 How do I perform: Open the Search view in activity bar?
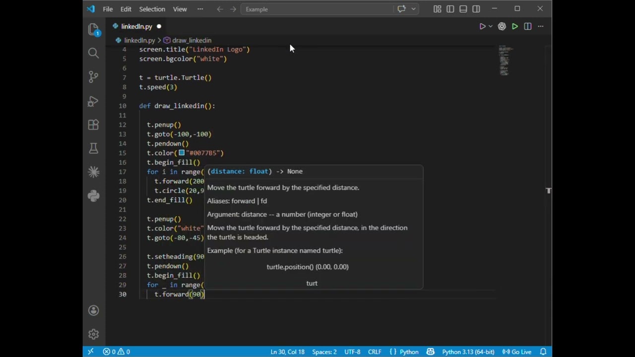93,53
